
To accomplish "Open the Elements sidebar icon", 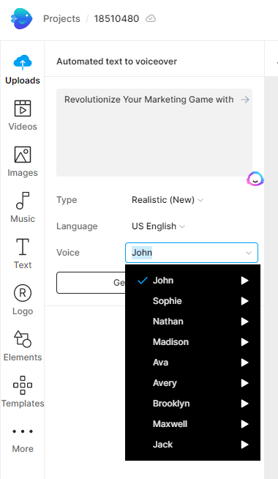I will coord(23,339).
